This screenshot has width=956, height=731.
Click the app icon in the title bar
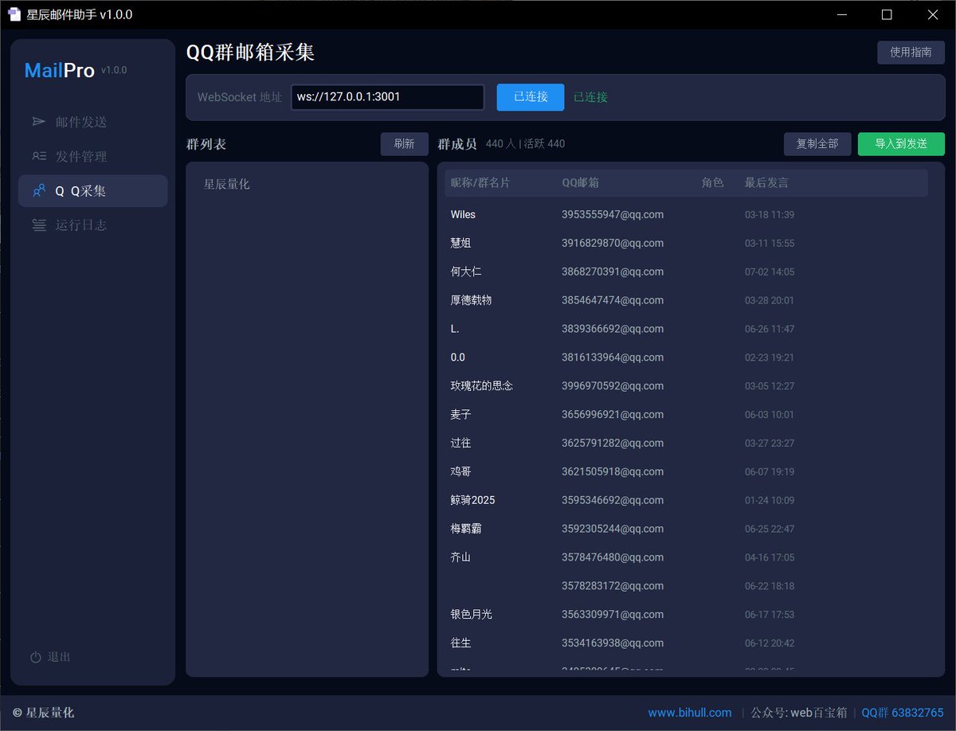coord(14,14)
